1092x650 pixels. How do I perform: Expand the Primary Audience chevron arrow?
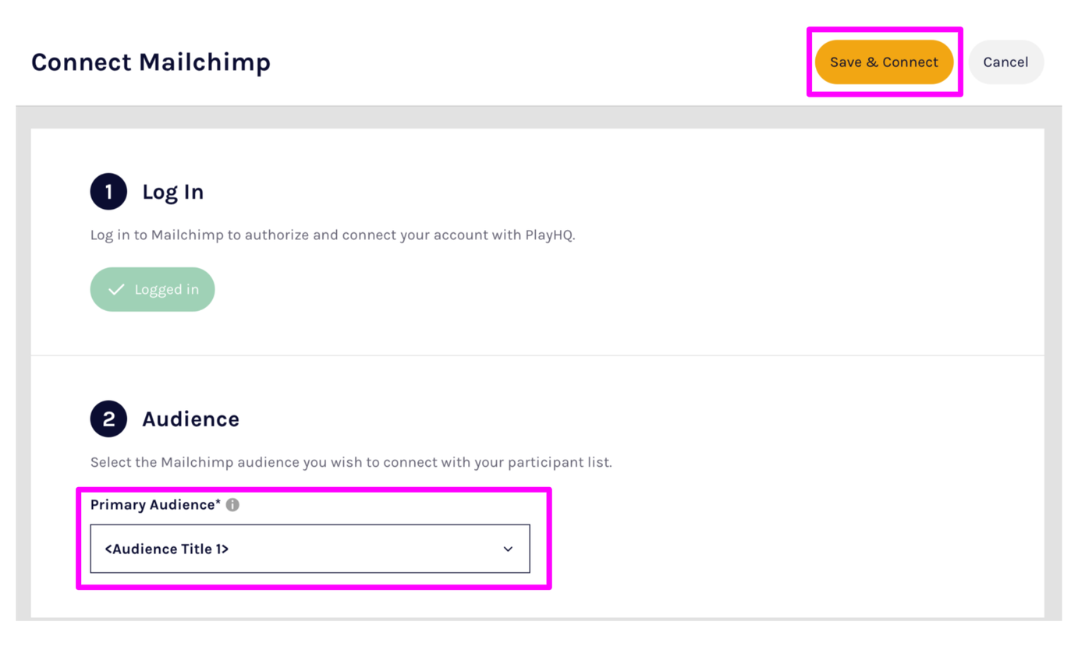pyautogui.click(x=508, y=549)
